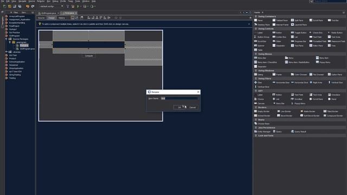
Task: Expand the Libraries tree node
Action: tap(6, 52)
